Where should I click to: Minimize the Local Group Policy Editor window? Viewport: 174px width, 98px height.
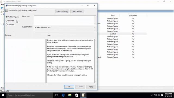[158, 1]
